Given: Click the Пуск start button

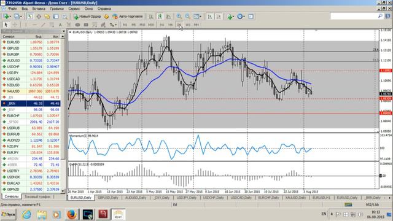Looking at the screenshot, I should [x=8, y=214].
